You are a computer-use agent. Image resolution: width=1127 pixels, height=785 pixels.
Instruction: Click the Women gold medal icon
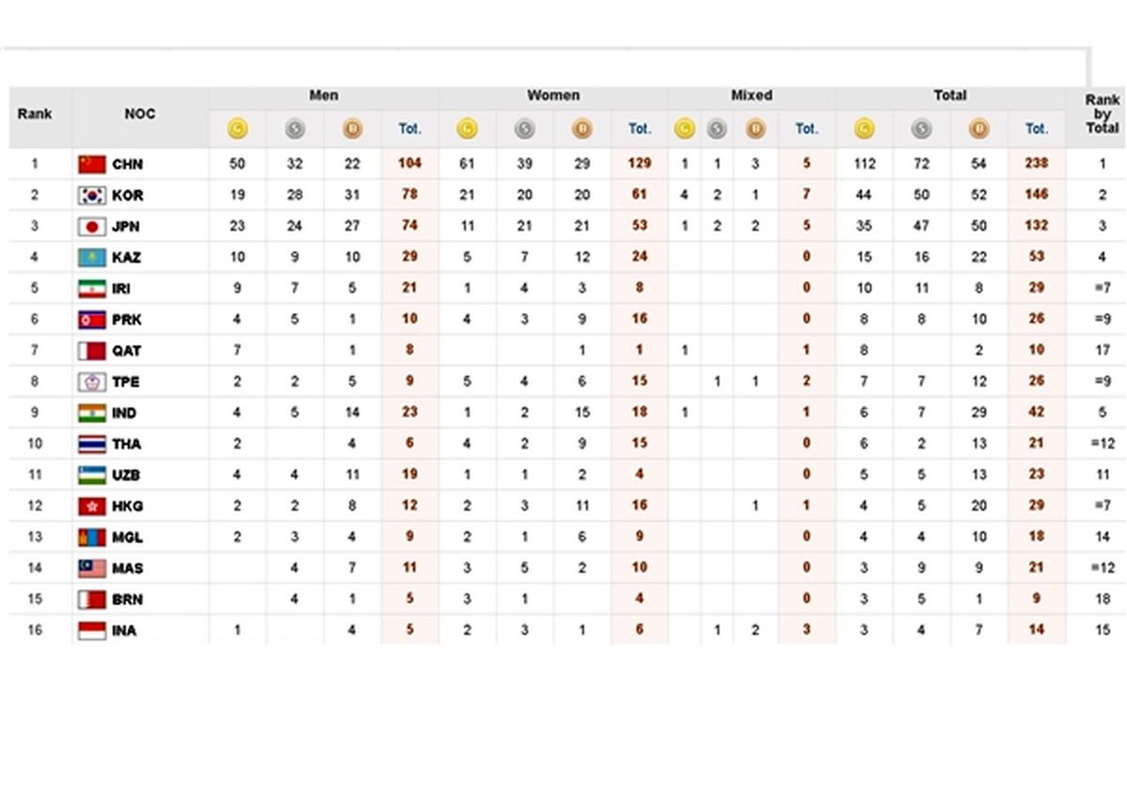pos(467,129)
